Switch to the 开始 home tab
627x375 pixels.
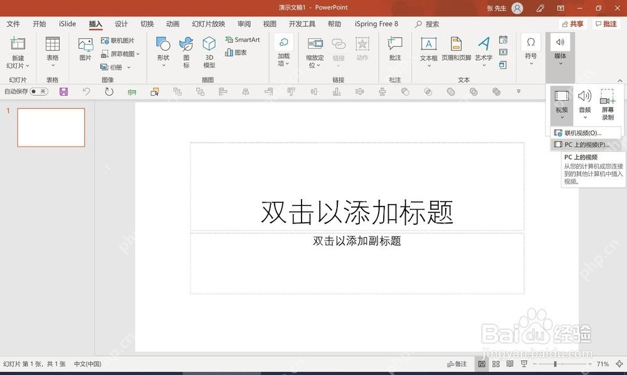pyautogui.click(x=39, y=24)
